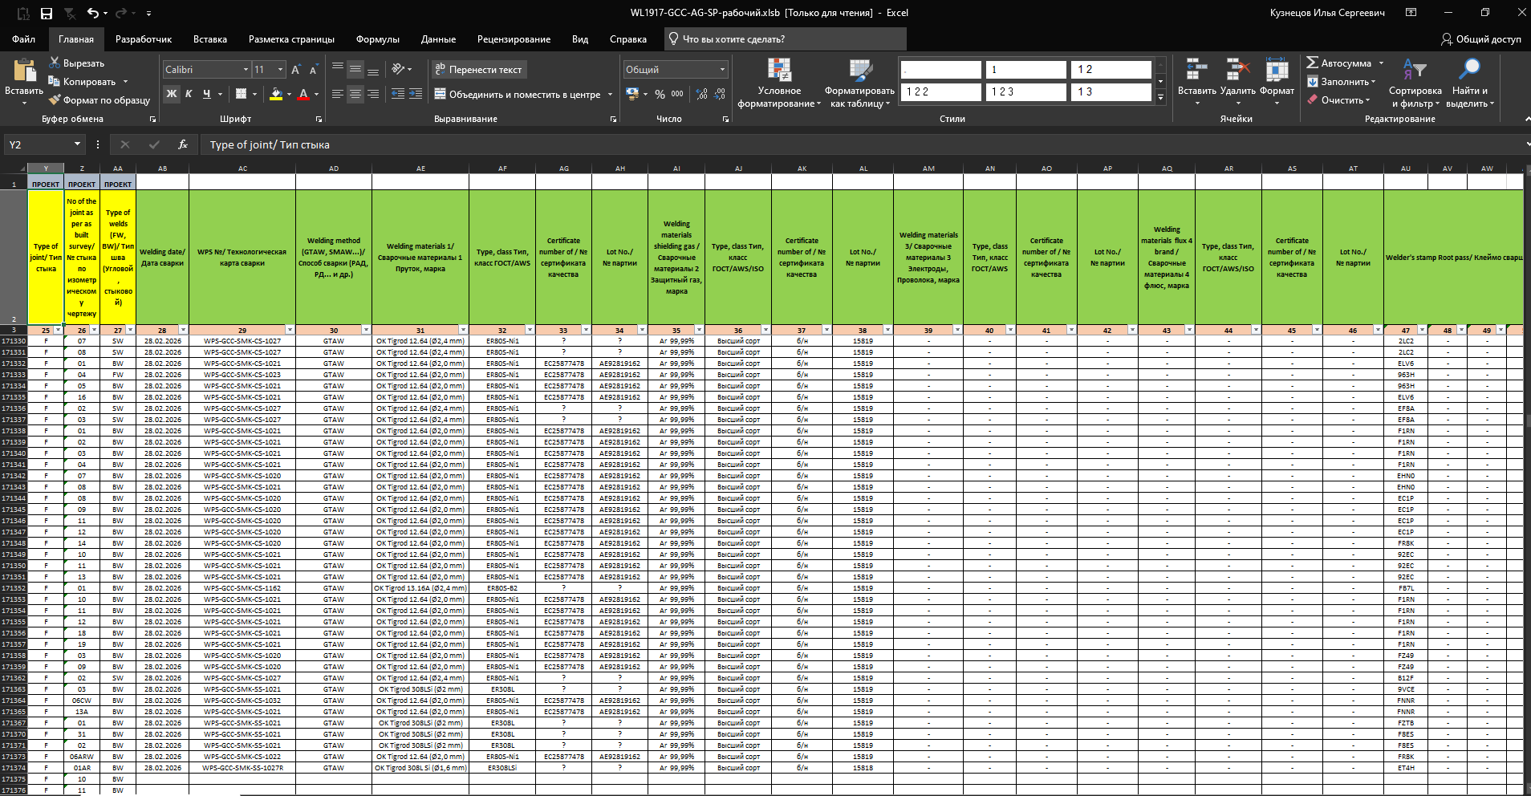
Task: Click the insert function fx icon
Action: click(x=183, y=144)
